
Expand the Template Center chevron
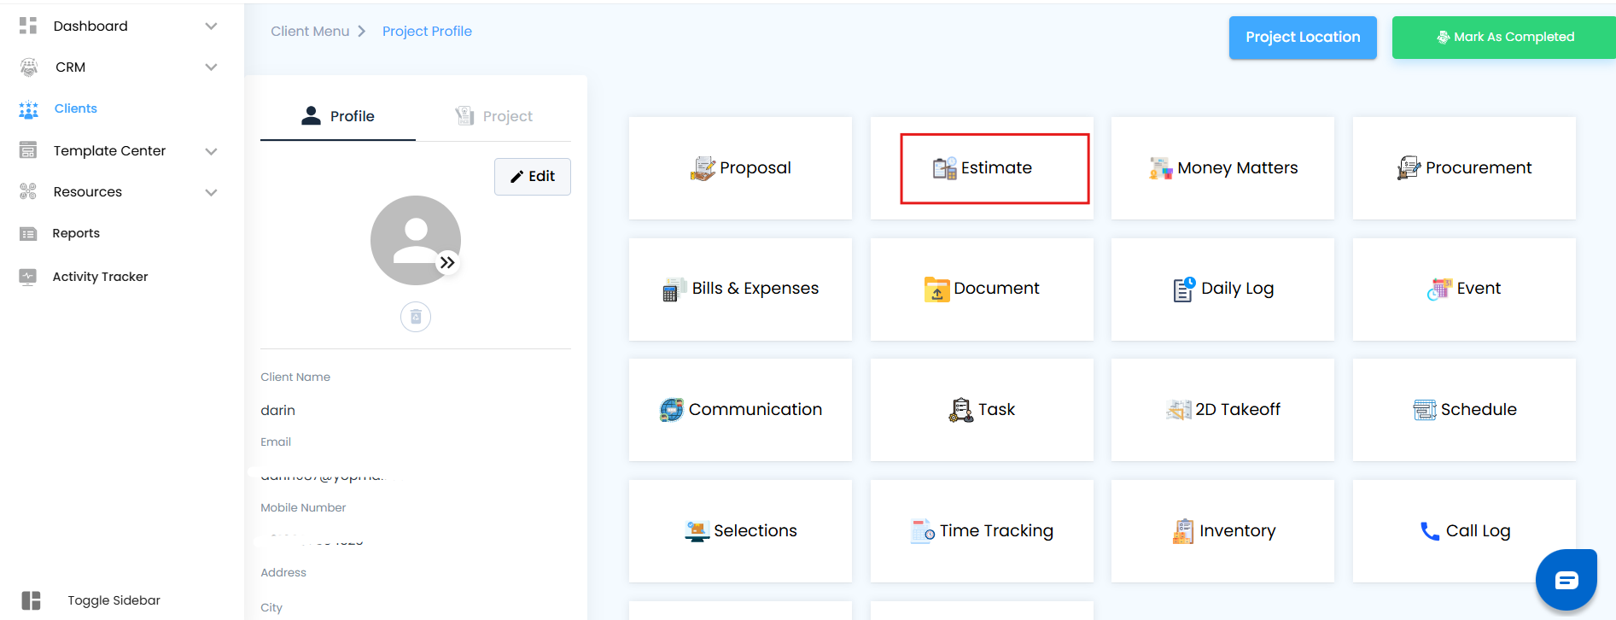pyautogui.click(x=211, y=151)
